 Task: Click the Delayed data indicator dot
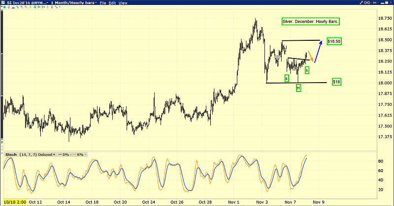point(54,154)
